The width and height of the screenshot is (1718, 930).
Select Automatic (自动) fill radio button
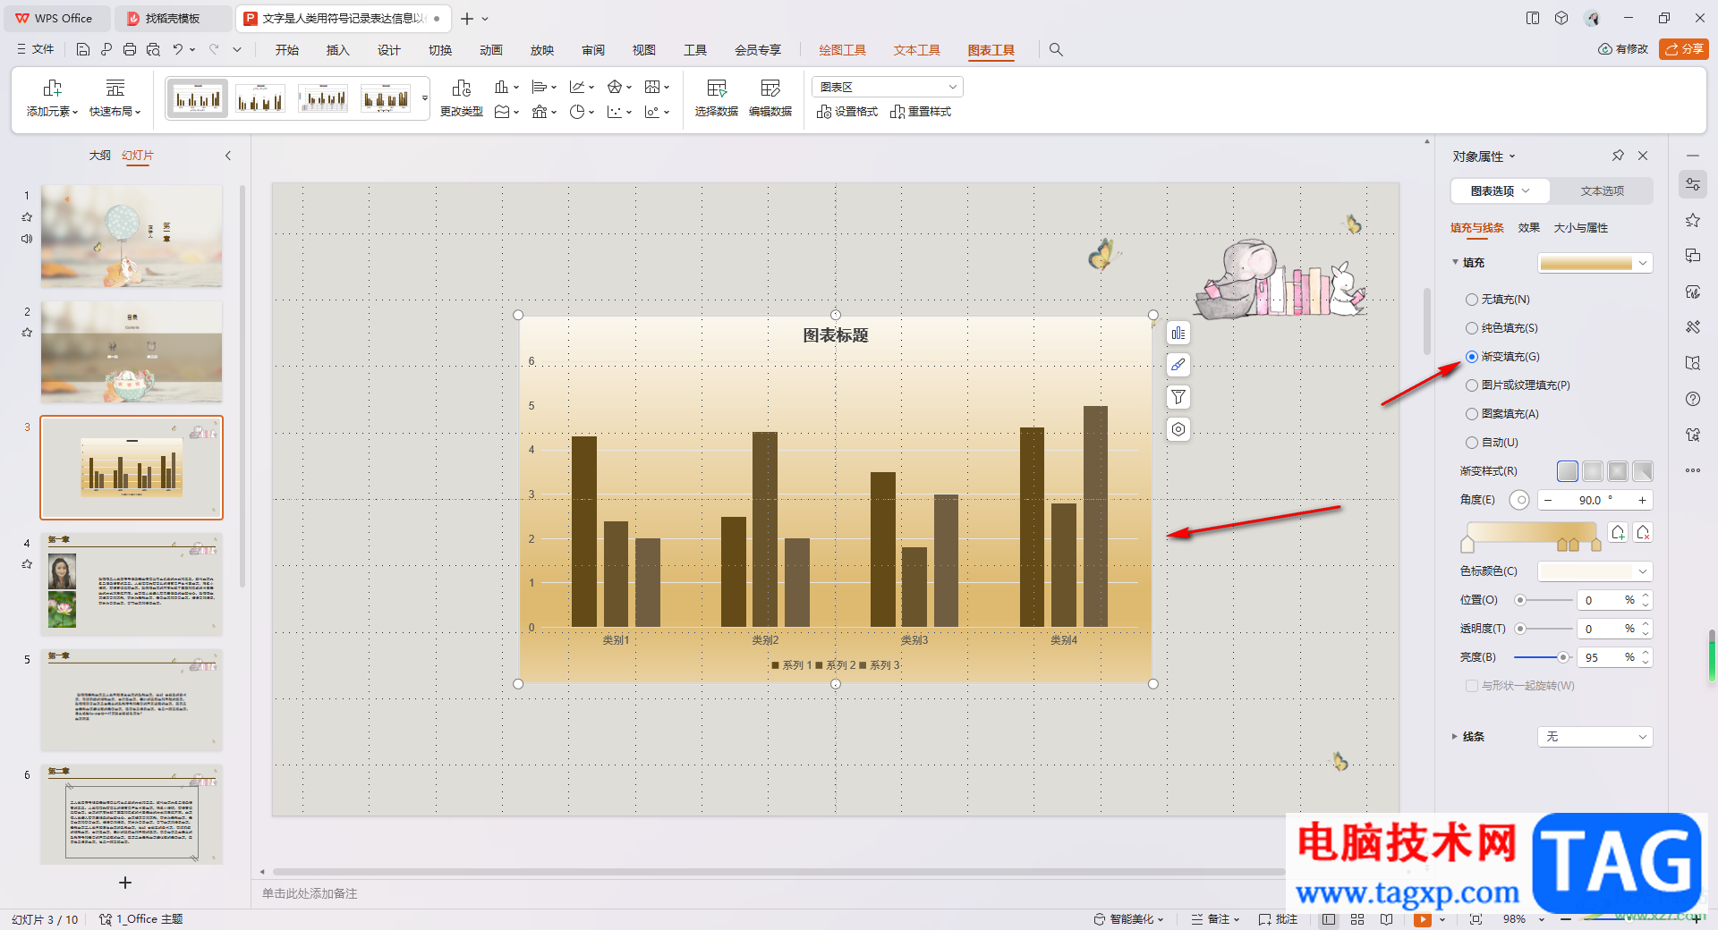(1472, 443)
